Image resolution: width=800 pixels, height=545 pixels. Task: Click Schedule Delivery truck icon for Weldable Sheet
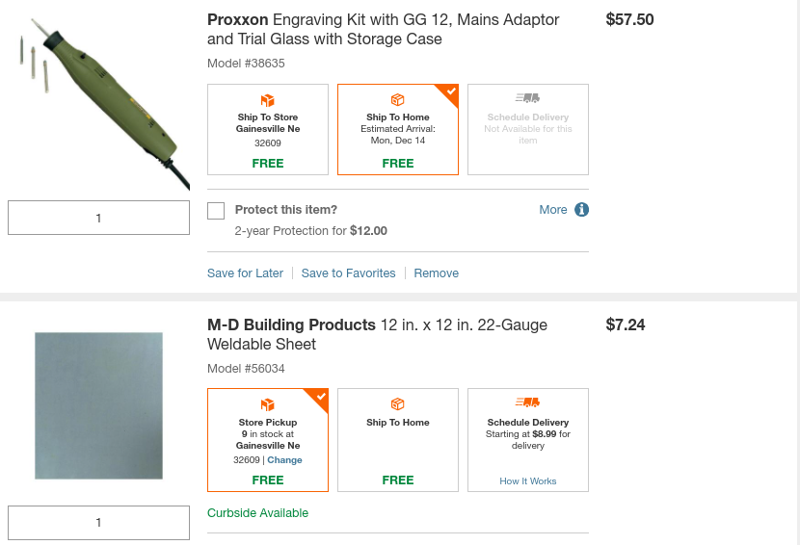point(527,402)
